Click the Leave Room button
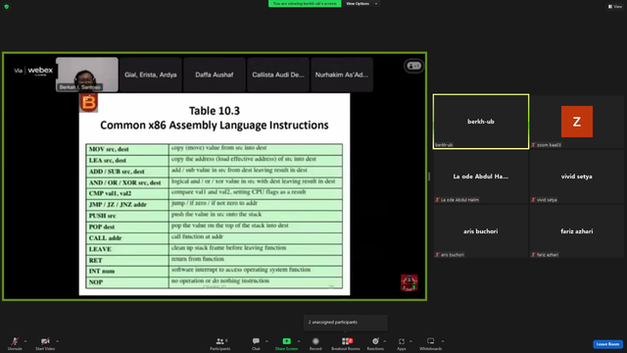 coord(607,344)
